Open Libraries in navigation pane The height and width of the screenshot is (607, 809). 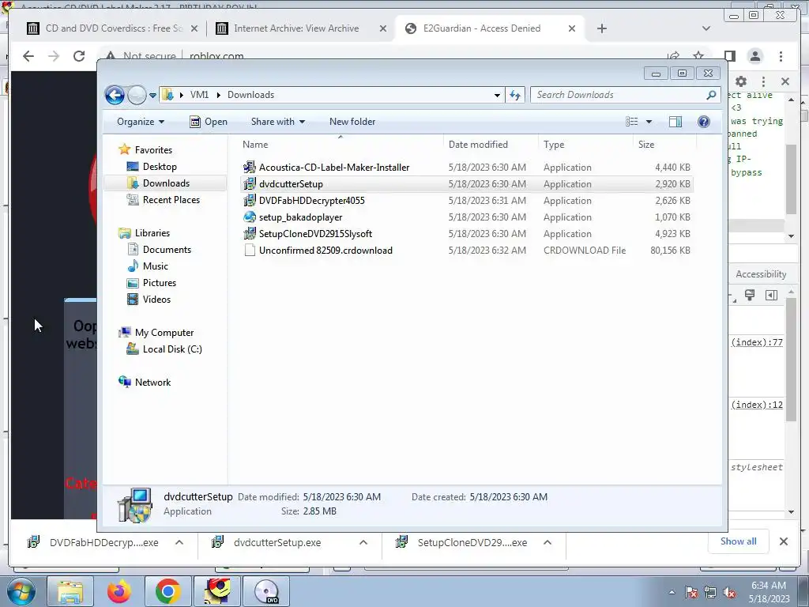pyautogui.click(x=152, y=233)
